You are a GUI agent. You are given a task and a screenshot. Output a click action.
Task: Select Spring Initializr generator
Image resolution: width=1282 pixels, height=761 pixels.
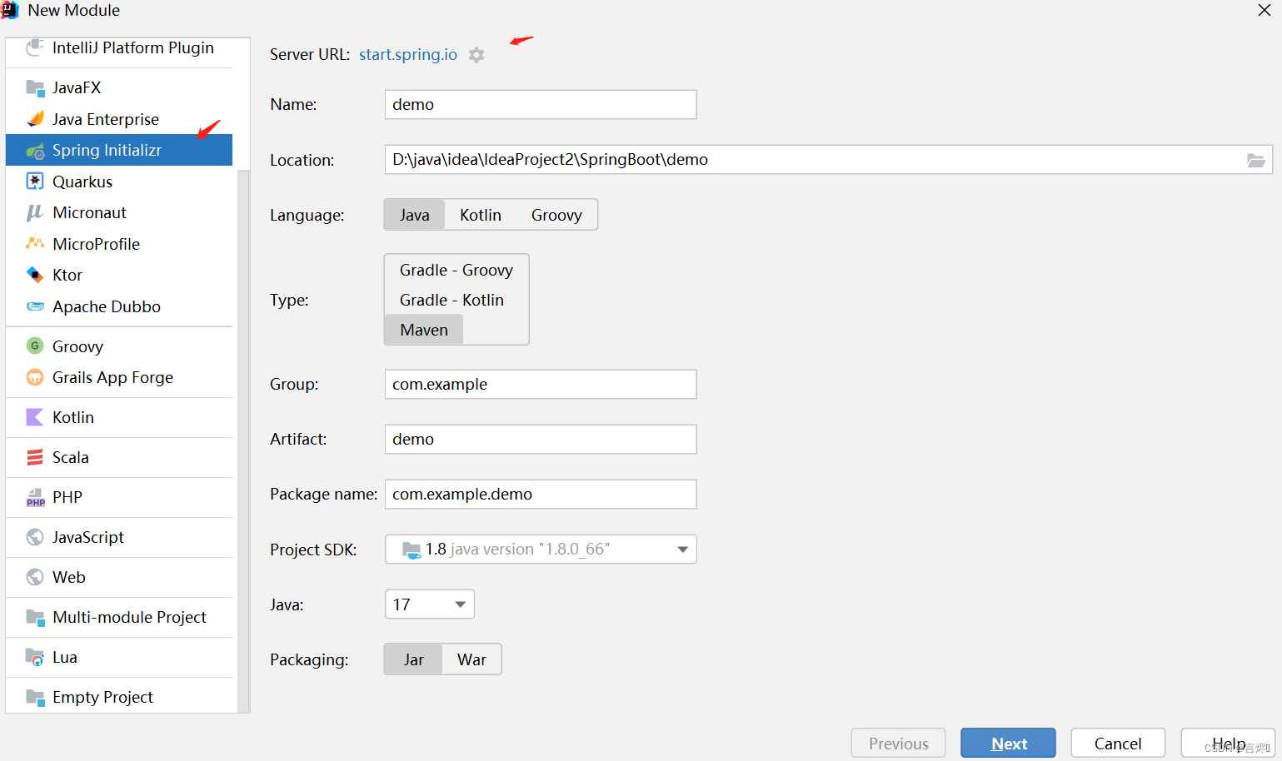tap(119, 150)
